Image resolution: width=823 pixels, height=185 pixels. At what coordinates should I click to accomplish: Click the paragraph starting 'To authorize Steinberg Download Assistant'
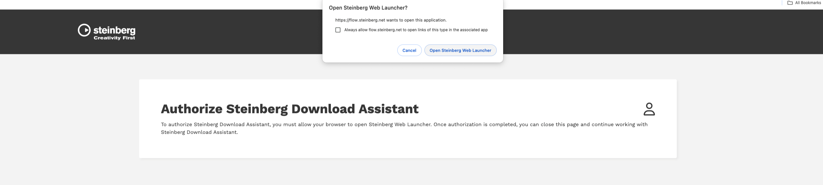pyautogui.click(x=404, y=128)
